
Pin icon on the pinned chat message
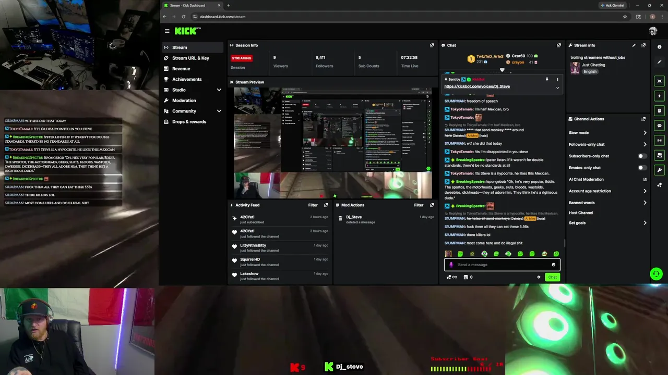(547, 80)
